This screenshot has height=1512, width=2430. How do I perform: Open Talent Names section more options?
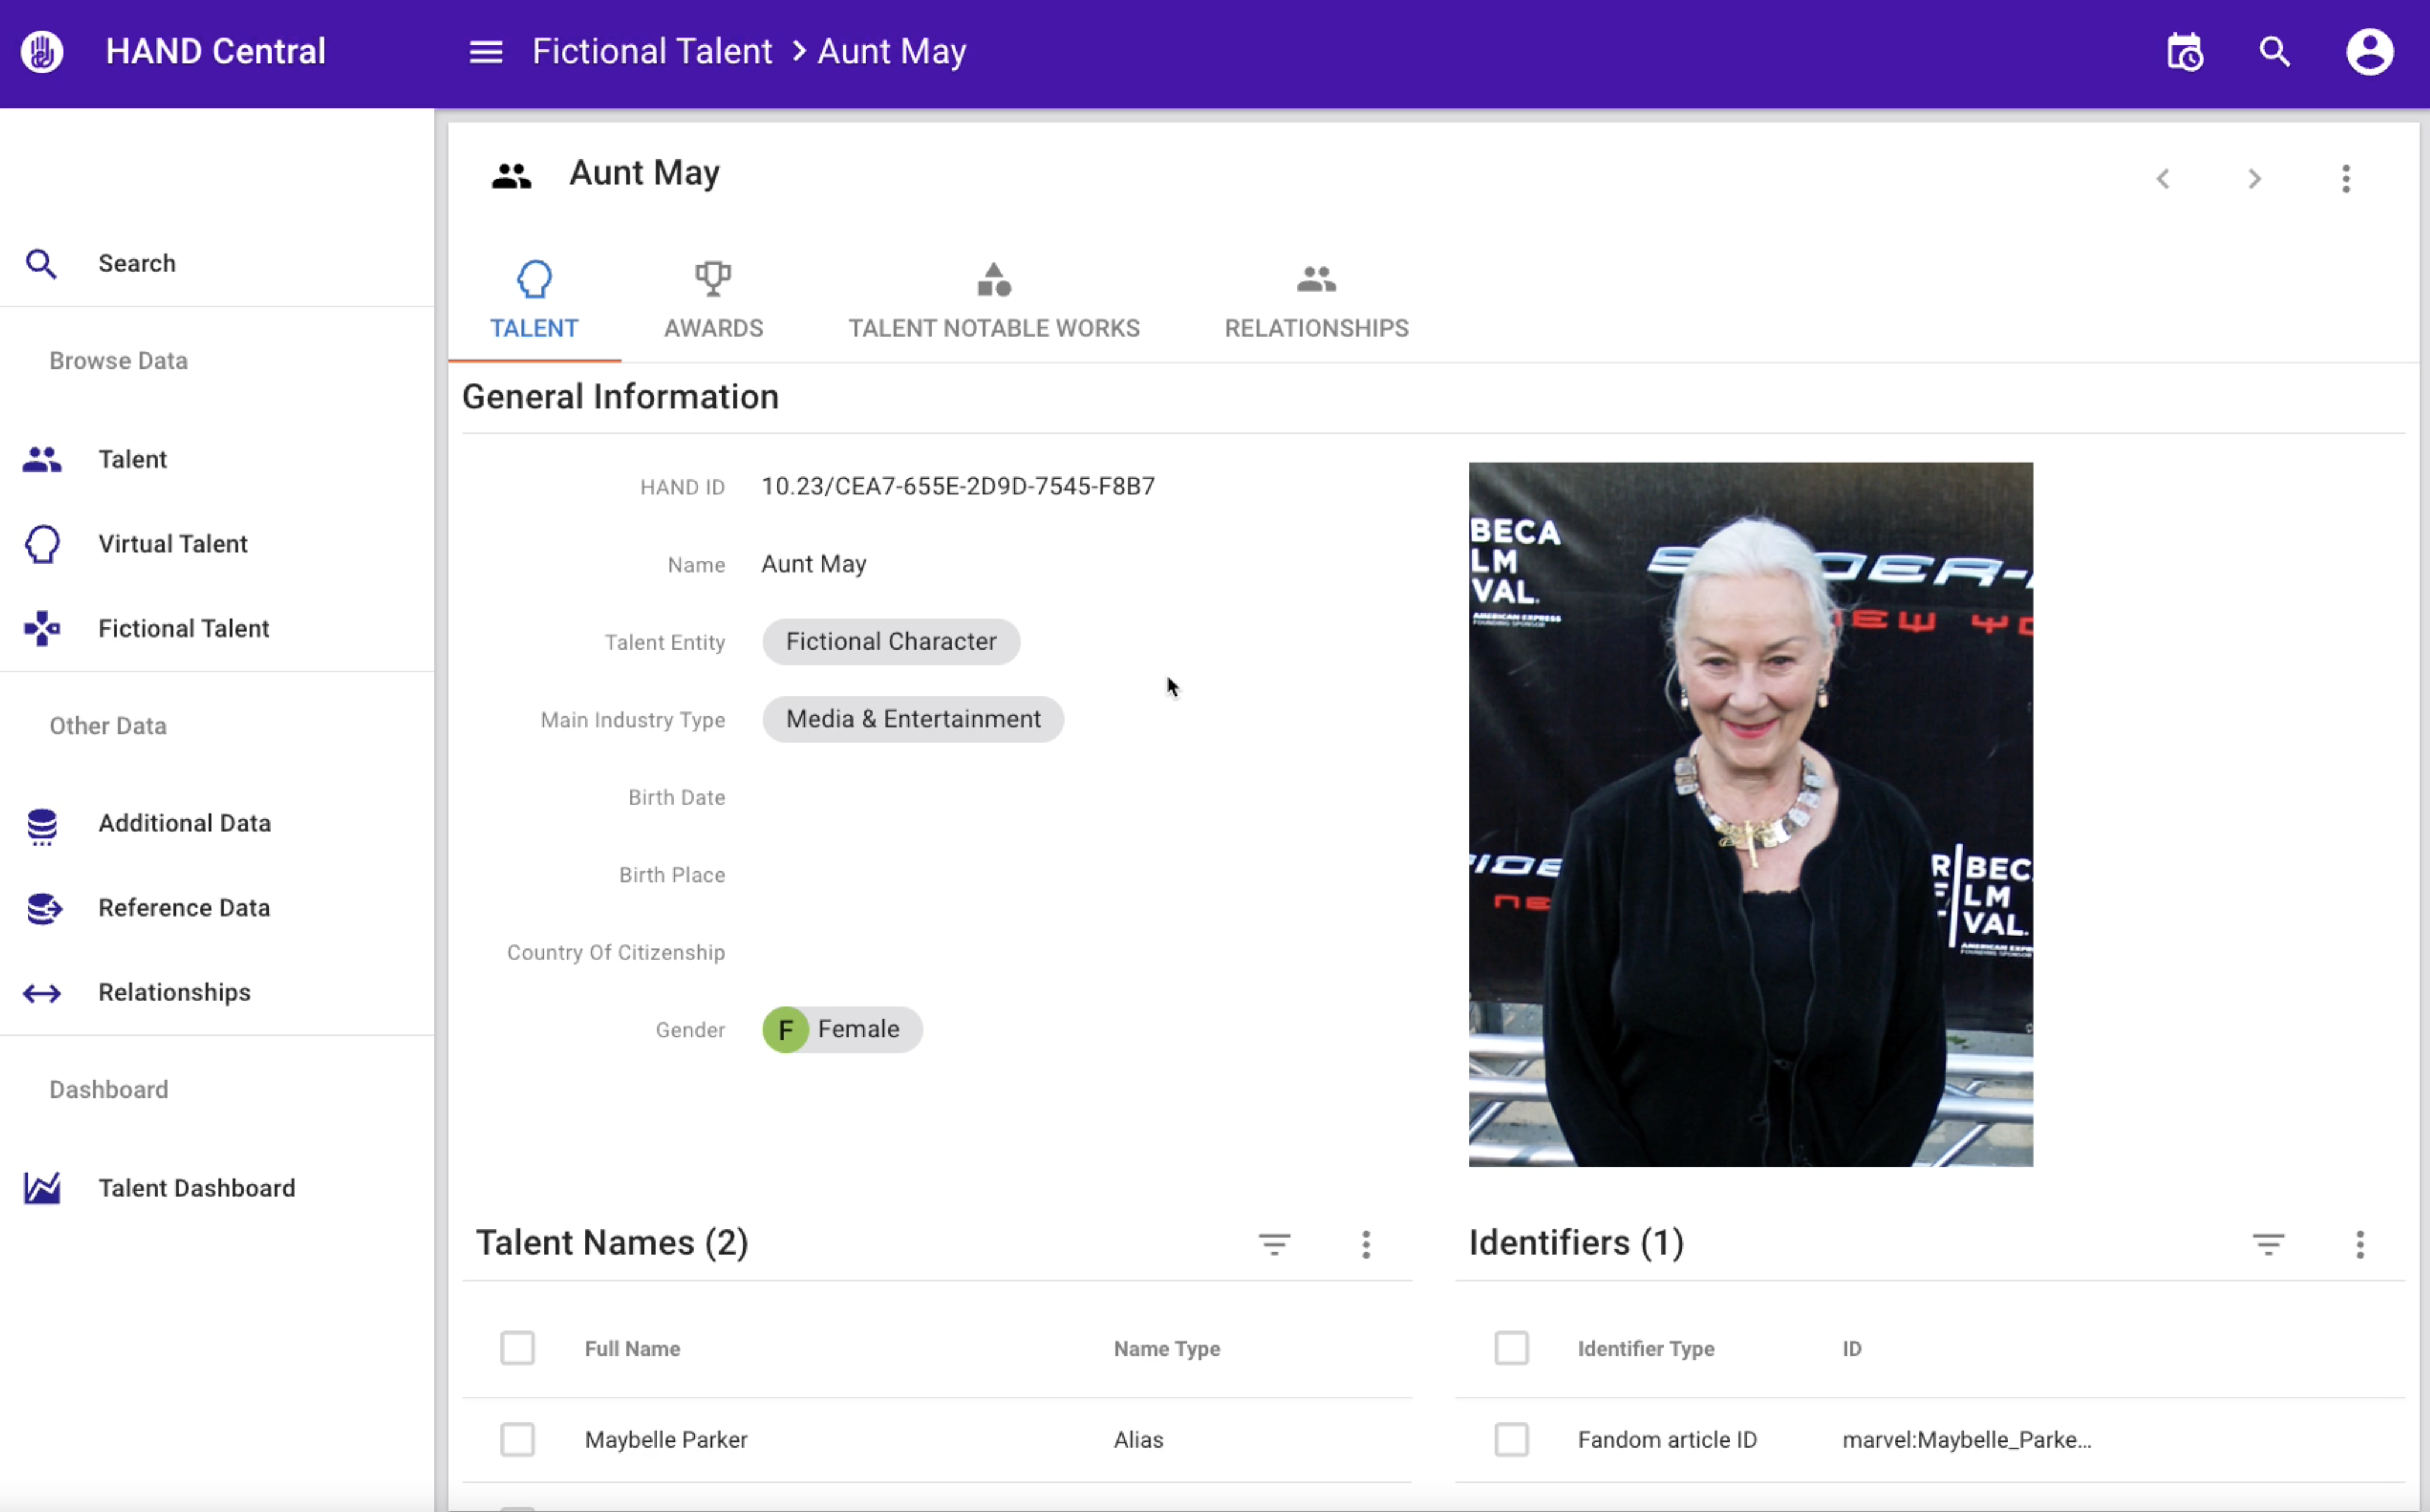coord(1366,1244)
